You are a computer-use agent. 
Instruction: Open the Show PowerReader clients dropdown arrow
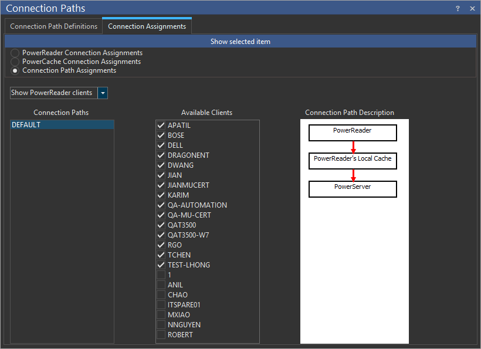[x=103, y=93]
